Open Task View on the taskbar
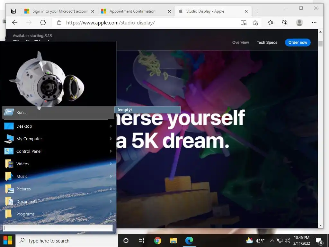 tap(141, 241)
